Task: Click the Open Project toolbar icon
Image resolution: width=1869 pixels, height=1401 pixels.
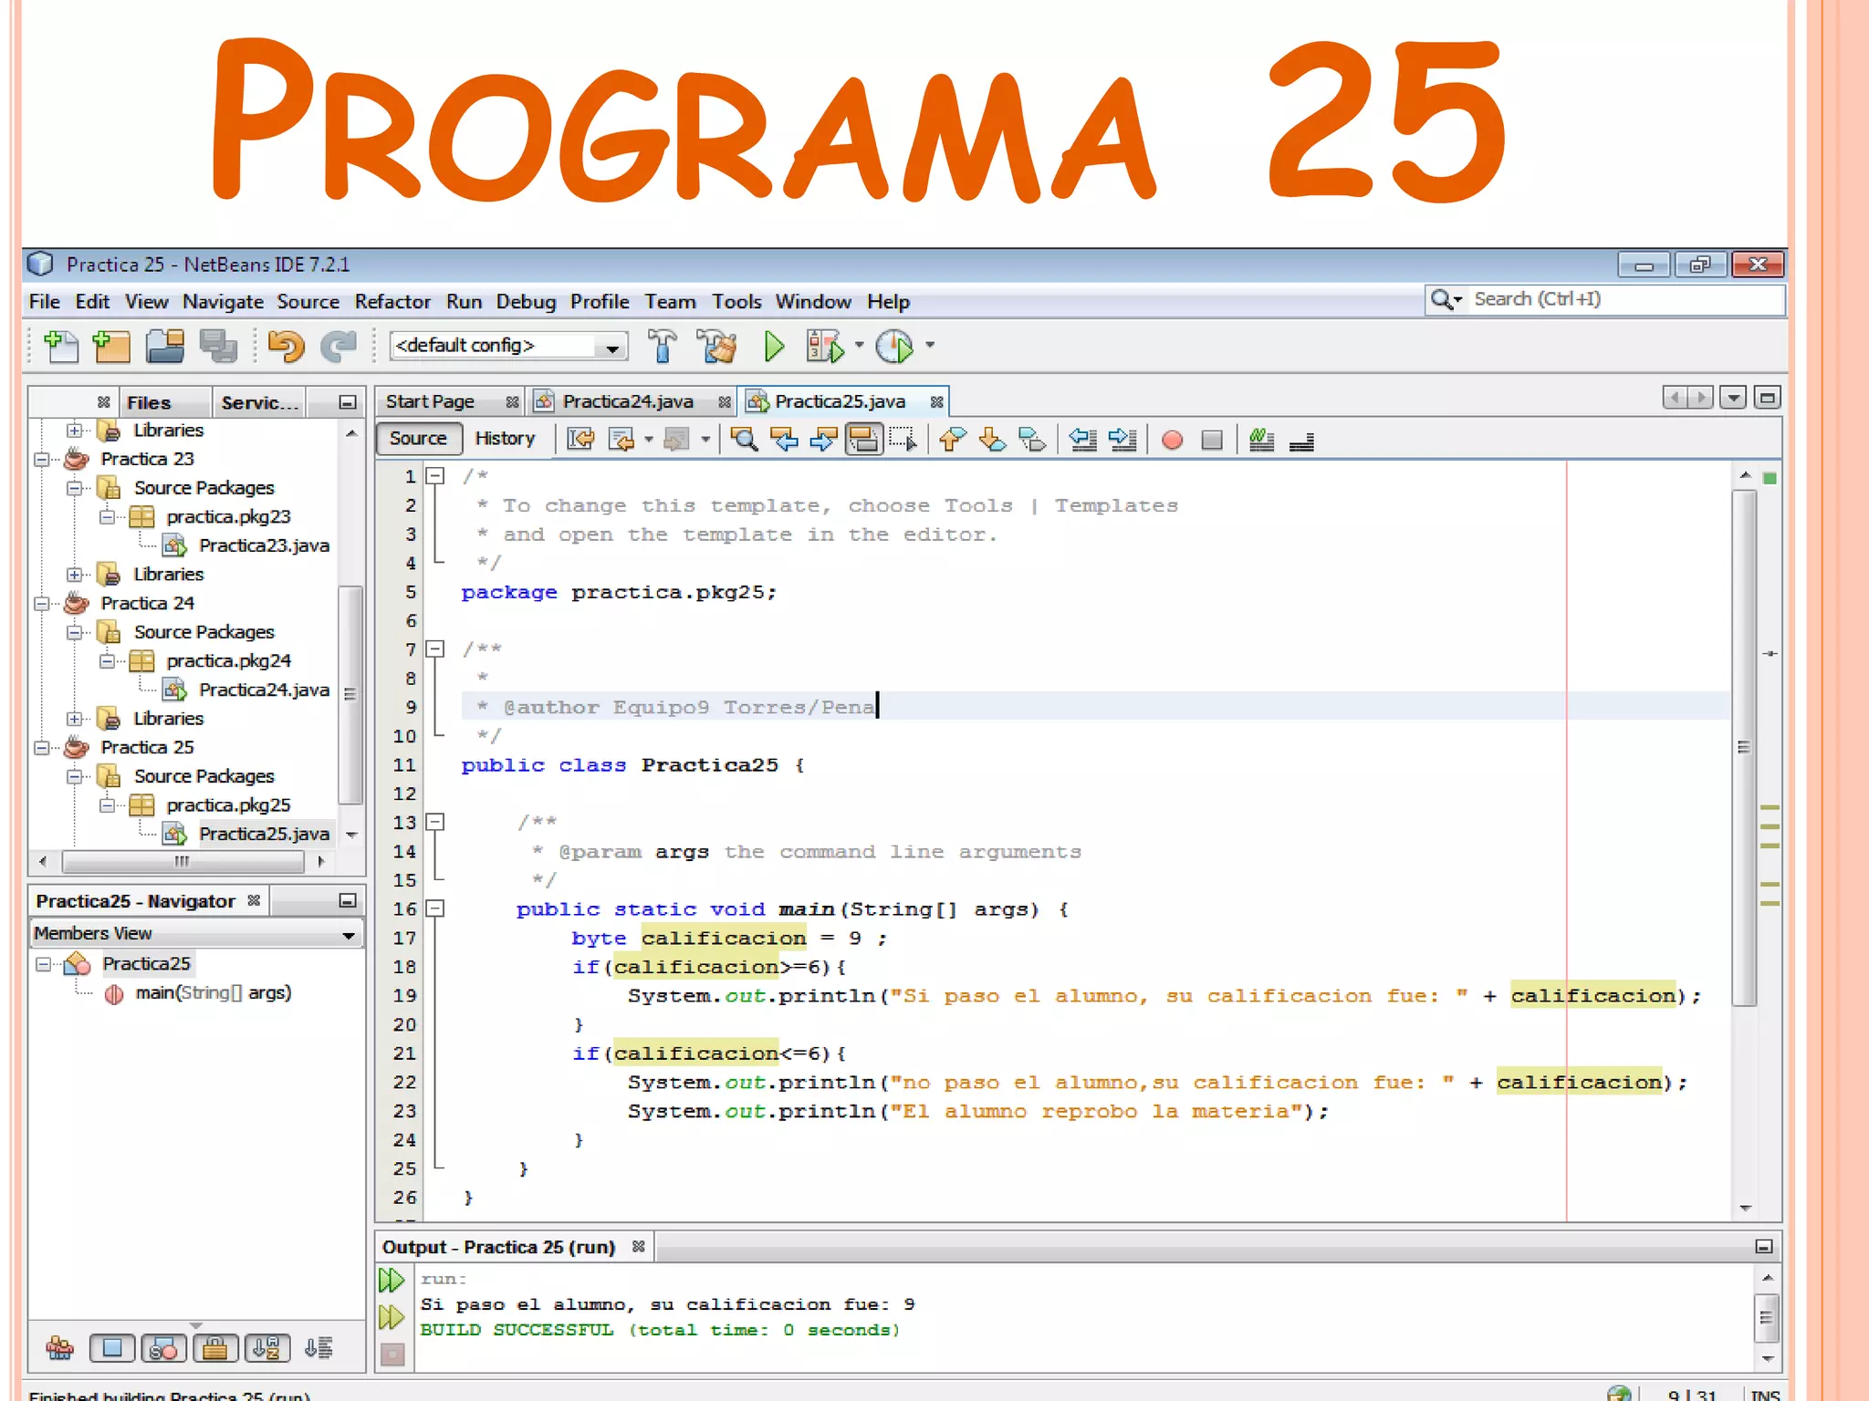Action: click(x=165, y=347)
